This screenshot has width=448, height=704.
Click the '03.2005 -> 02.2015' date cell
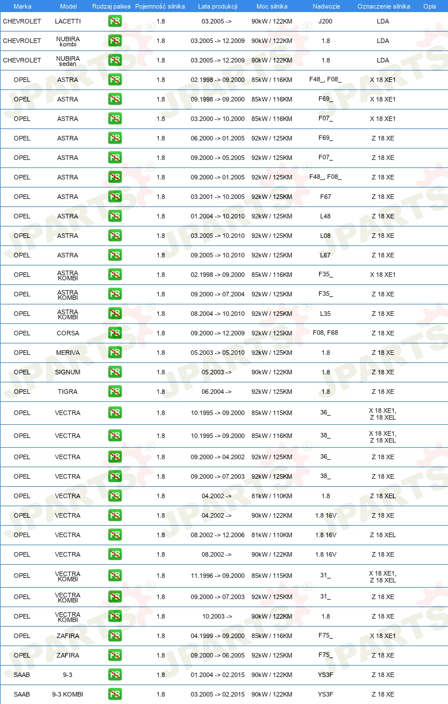(x=218, y=694)
